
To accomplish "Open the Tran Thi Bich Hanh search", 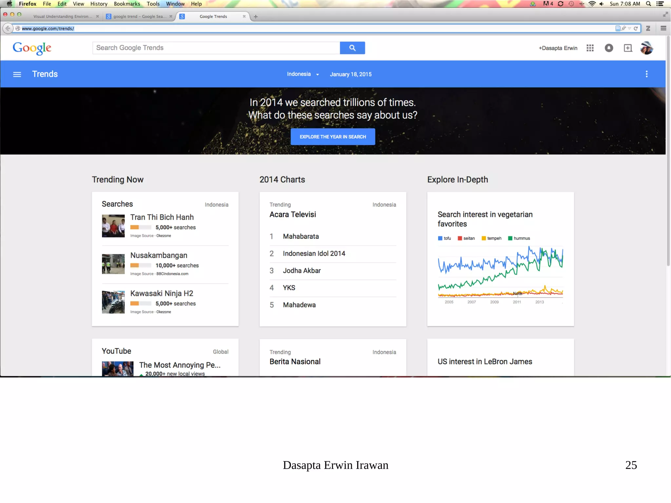I will point(162,217).
